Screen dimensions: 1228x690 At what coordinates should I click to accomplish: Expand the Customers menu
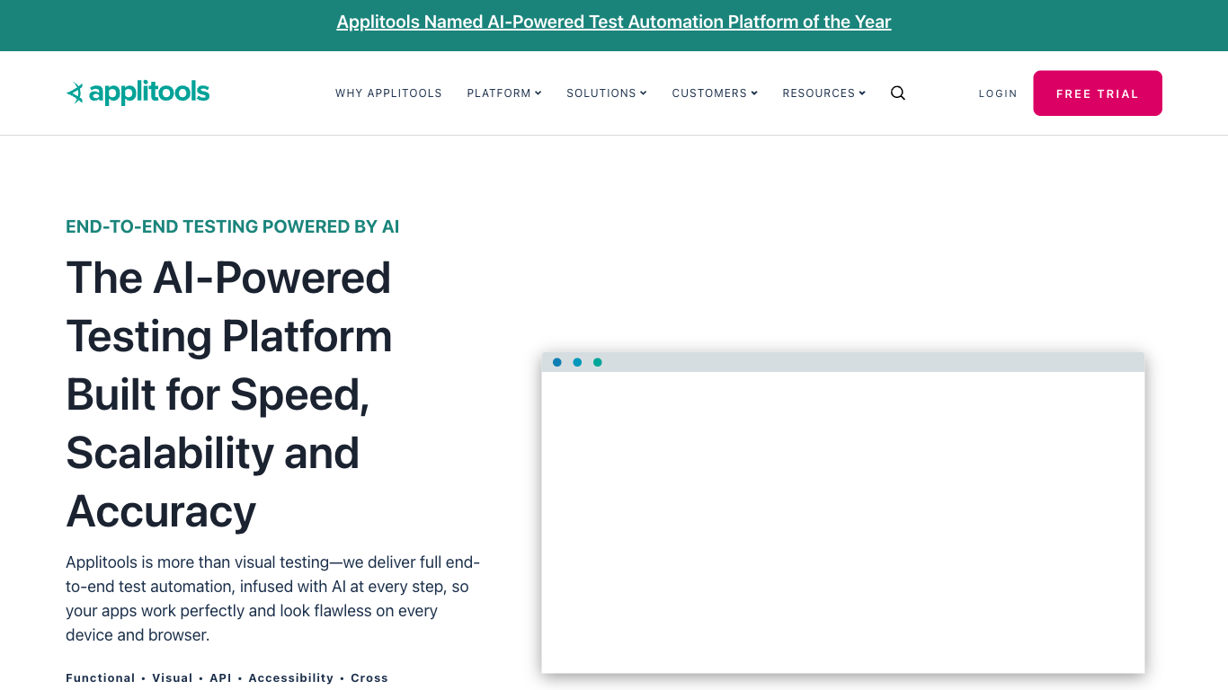pos(715,93)
